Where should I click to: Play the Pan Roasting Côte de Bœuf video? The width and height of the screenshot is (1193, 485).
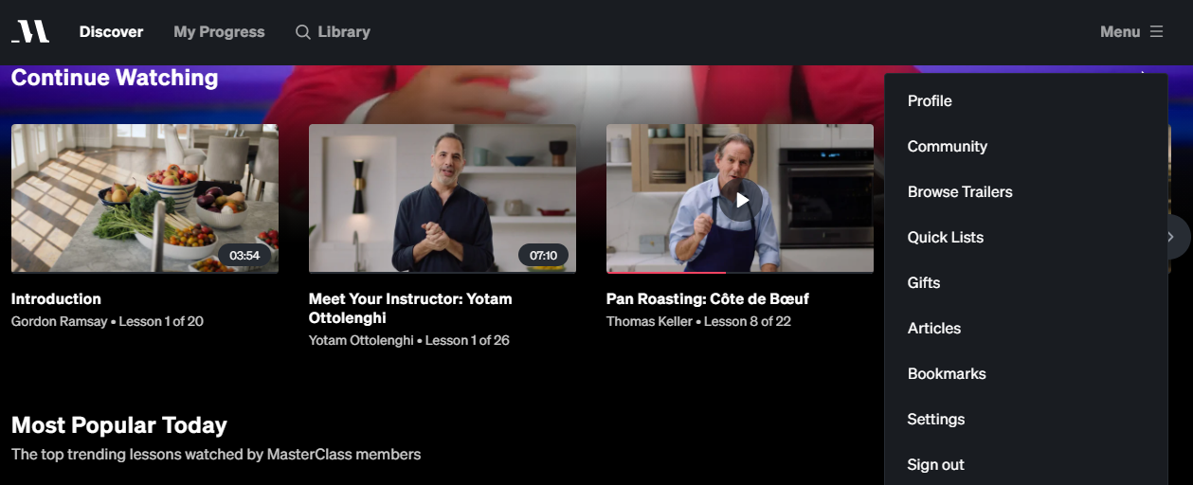coord(740,200)
